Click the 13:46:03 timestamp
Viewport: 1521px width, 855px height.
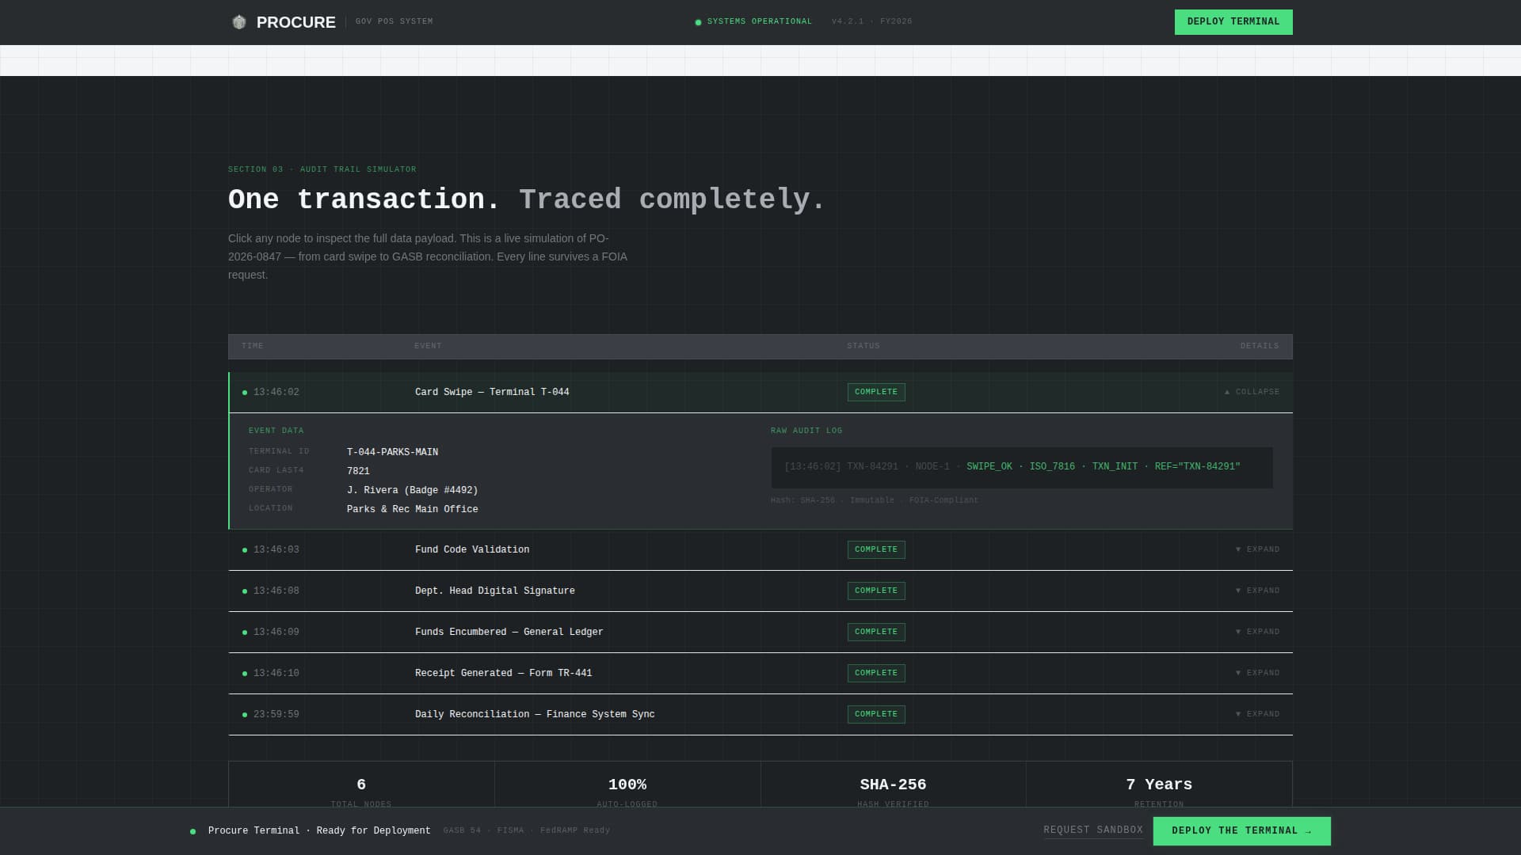click(276, 549)
